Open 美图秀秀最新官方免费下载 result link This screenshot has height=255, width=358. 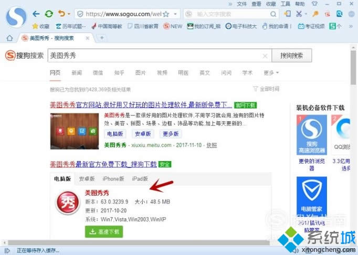point(103,164)
